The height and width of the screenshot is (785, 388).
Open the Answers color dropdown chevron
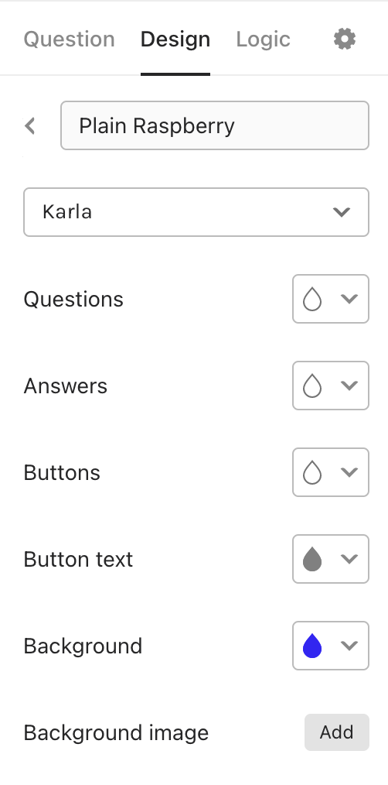coord(349,386)
